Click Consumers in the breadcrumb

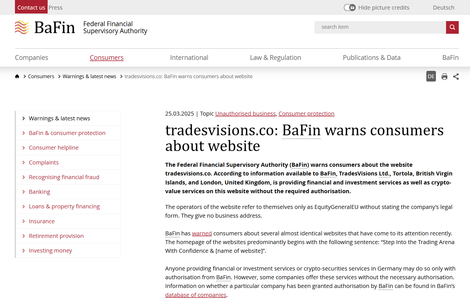pos(41,76)
